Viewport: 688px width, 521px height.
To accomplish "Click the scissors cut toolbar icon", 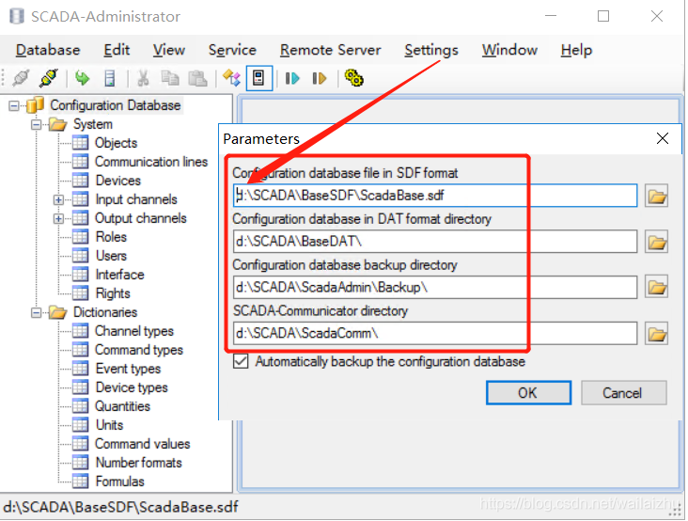I will point(143,79).
